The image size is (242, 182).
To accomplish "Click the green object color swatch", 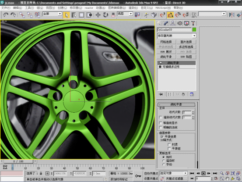I will coord(194,30).
